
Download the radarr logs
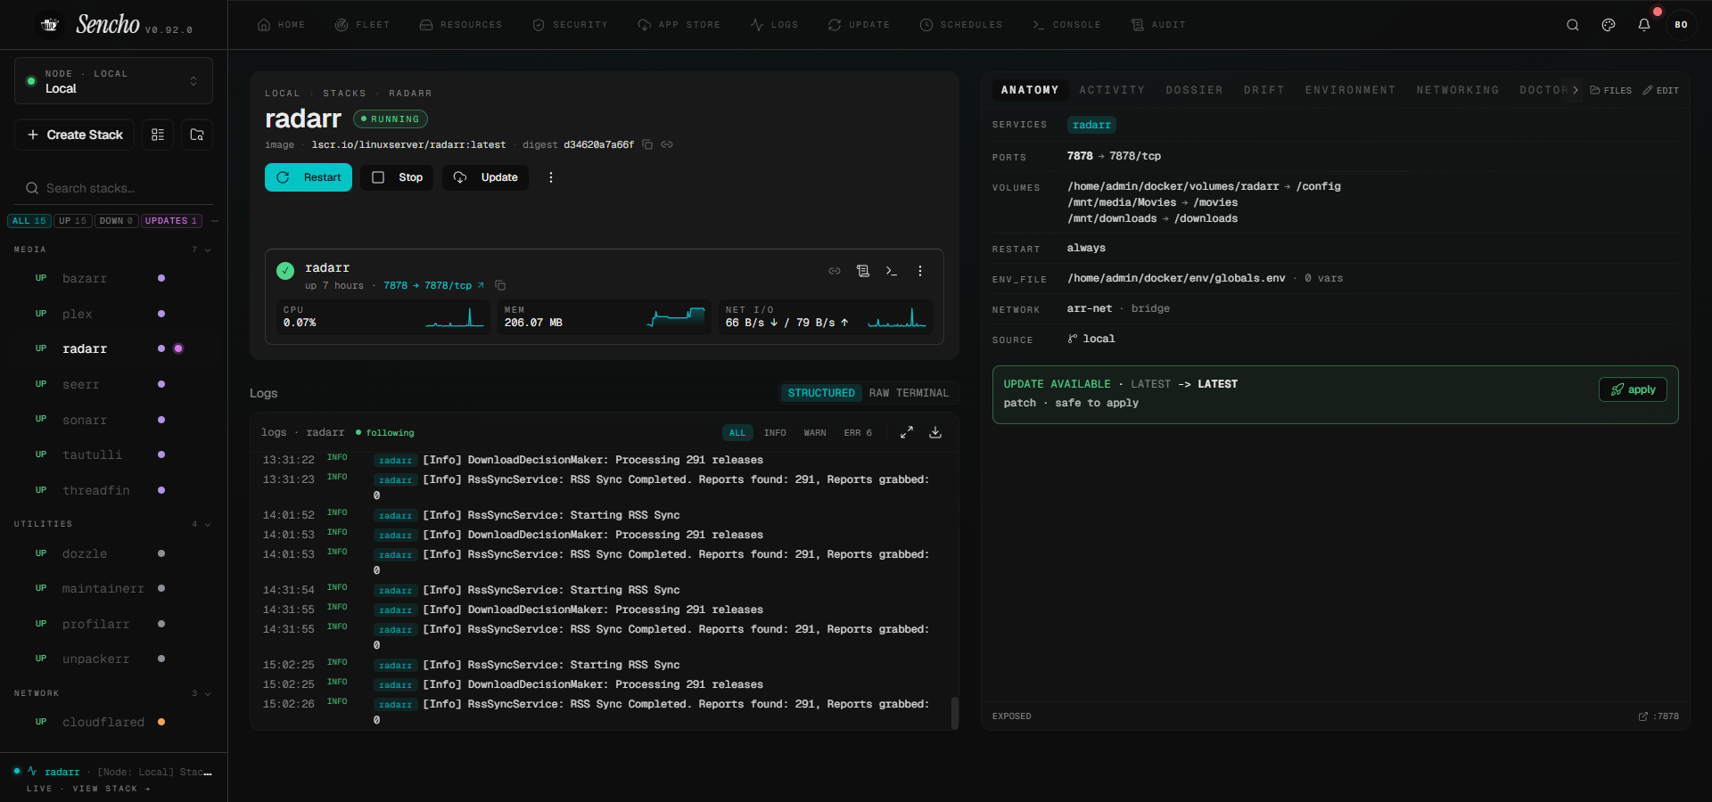tap(935, 432)
